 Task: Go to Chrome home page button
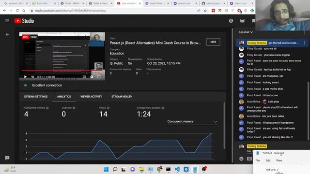tap(24, 11)
